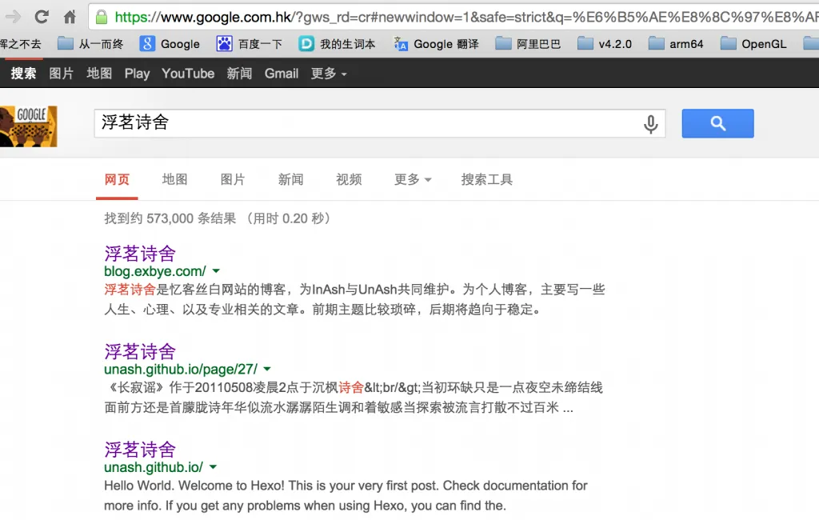The width and height of the screenshot is (819, 520).
Task: Open the arm64 bookmark folder
Action: pos(676,43)
